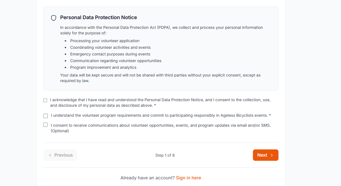Image resolution: width=341 pixels, height=186 pixels.
Task: Click the "Personal Data Protection Notice" heading
Action: click(x=98, y=17)
